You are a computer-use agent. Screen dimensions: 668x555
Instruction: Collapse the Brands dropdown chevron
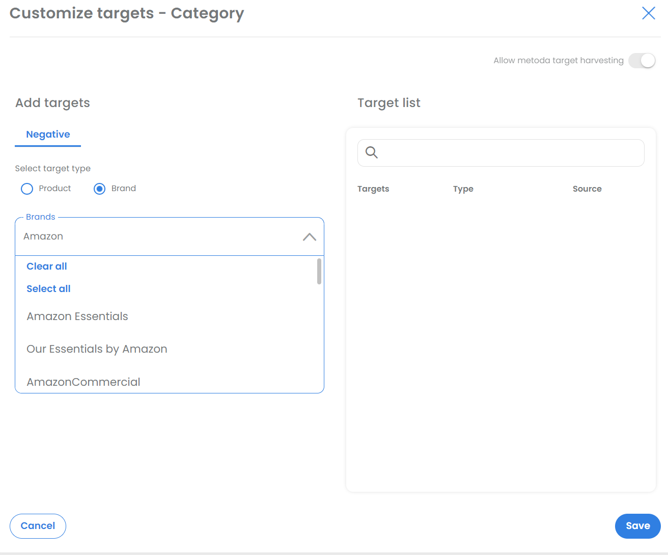pos(310,237)
